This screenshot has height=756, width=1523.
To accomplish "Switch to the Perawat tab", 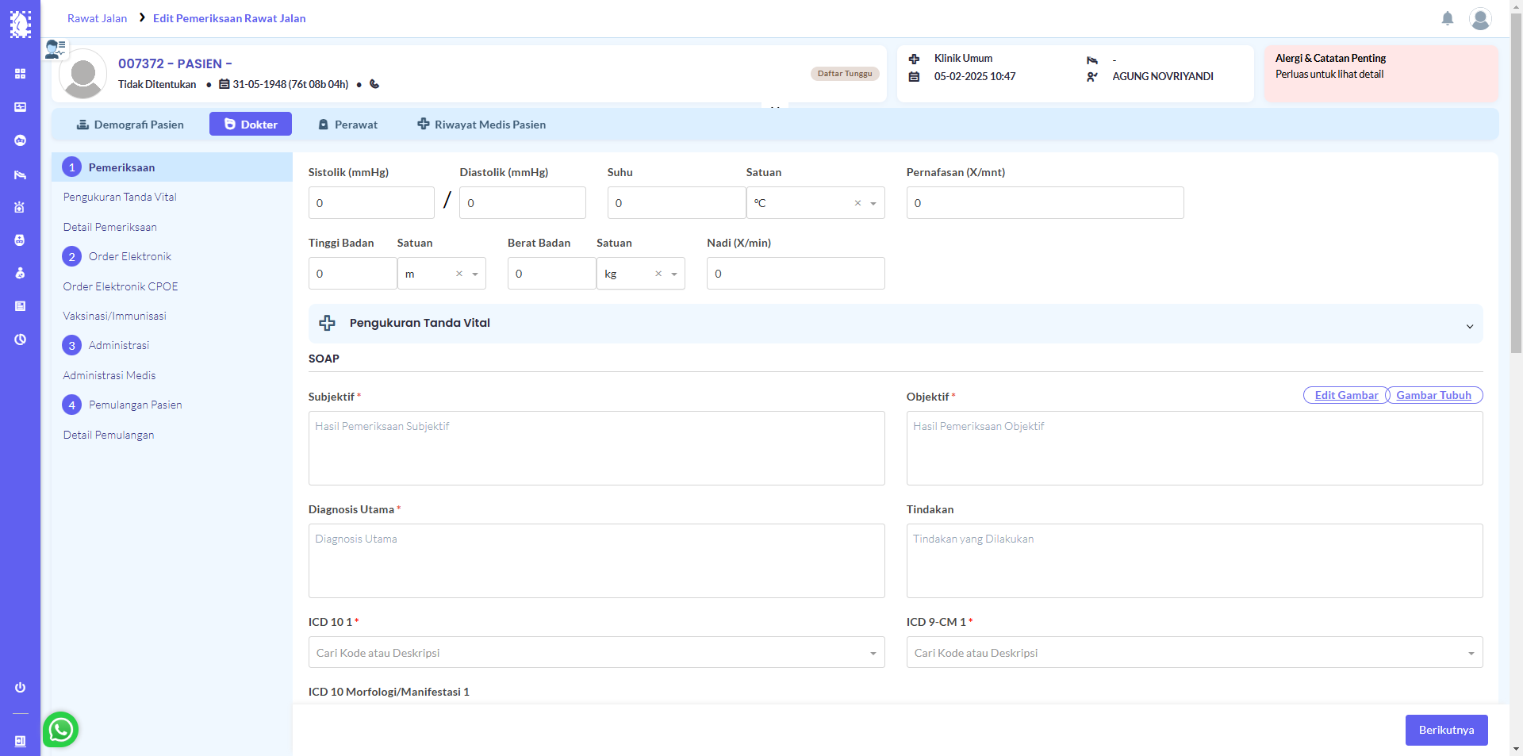I will click(347, 125).
